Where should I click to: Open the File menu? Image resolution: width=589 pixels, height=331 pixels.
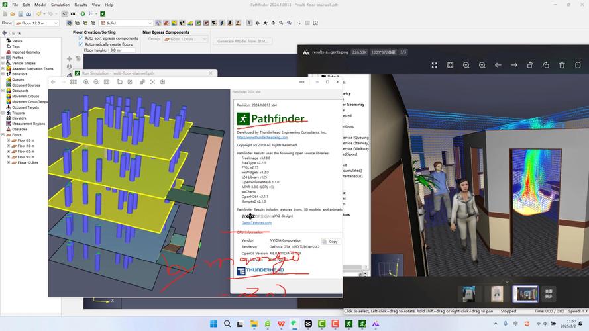click(x=15, y=5)
